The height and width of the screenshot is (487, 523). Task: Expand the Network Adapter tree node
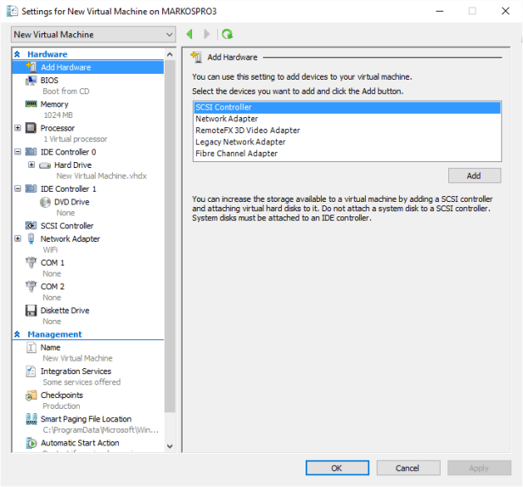(18, 239)
